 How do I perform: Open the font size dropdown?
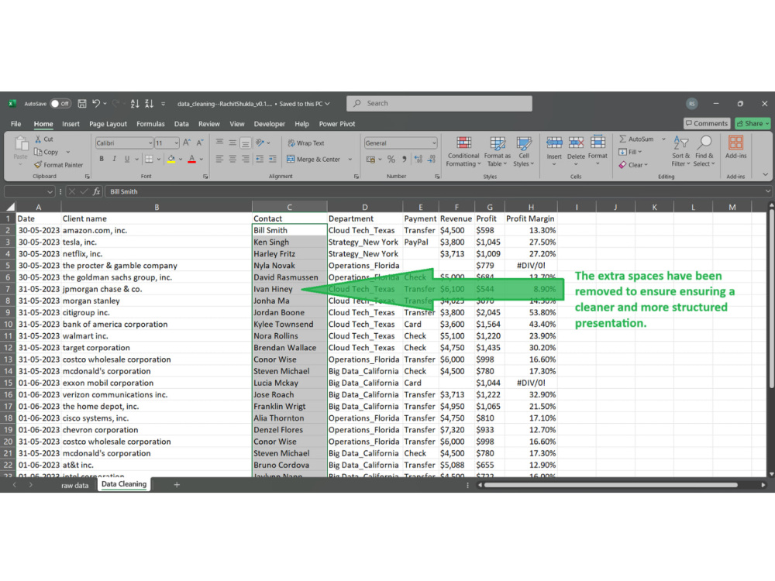click(176, 143)
